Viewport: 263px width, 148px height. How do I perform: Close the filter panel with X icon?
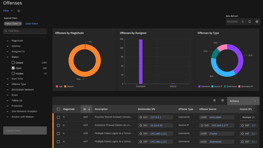click(12, 11)
